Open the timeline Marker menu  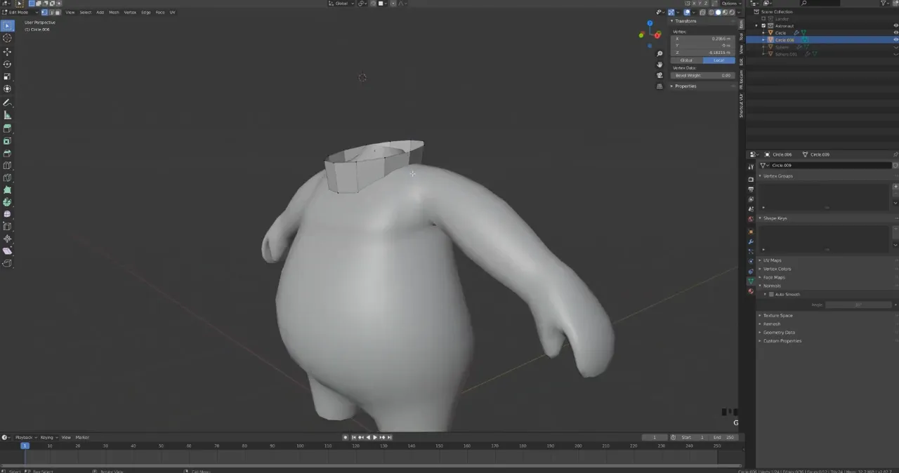[82, 437]
